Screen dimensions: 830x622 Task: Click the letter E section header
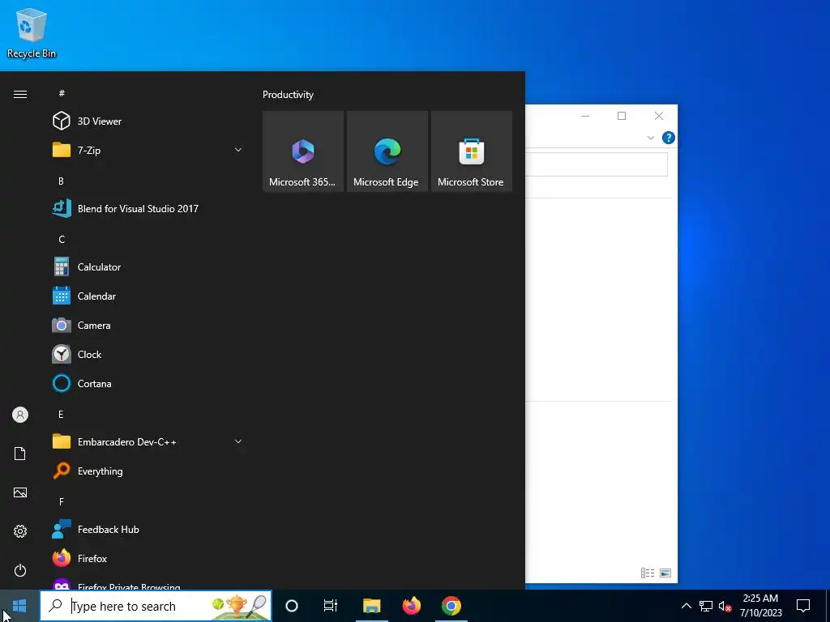pyautogui.click(x=61, y=414)
